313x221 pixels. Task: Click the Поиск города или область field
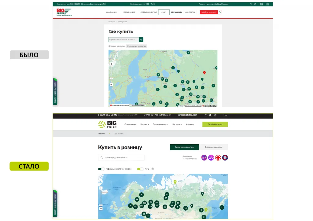coord(121,157)
